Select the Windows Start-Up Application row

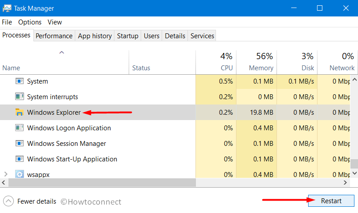tap(175, 159)
